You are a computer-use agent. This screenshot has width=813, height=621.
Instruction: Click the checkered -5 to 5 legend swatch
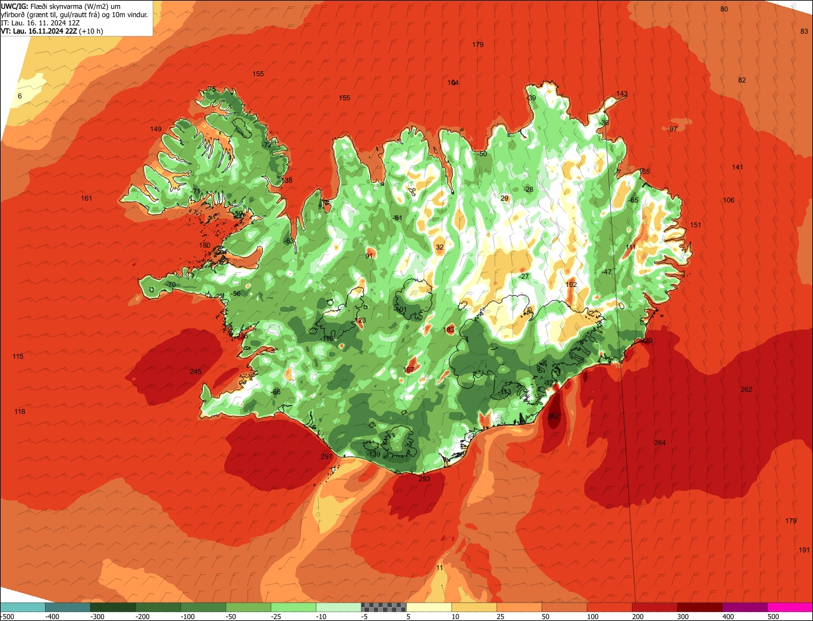pyautogui.click(x=384, y=607)
